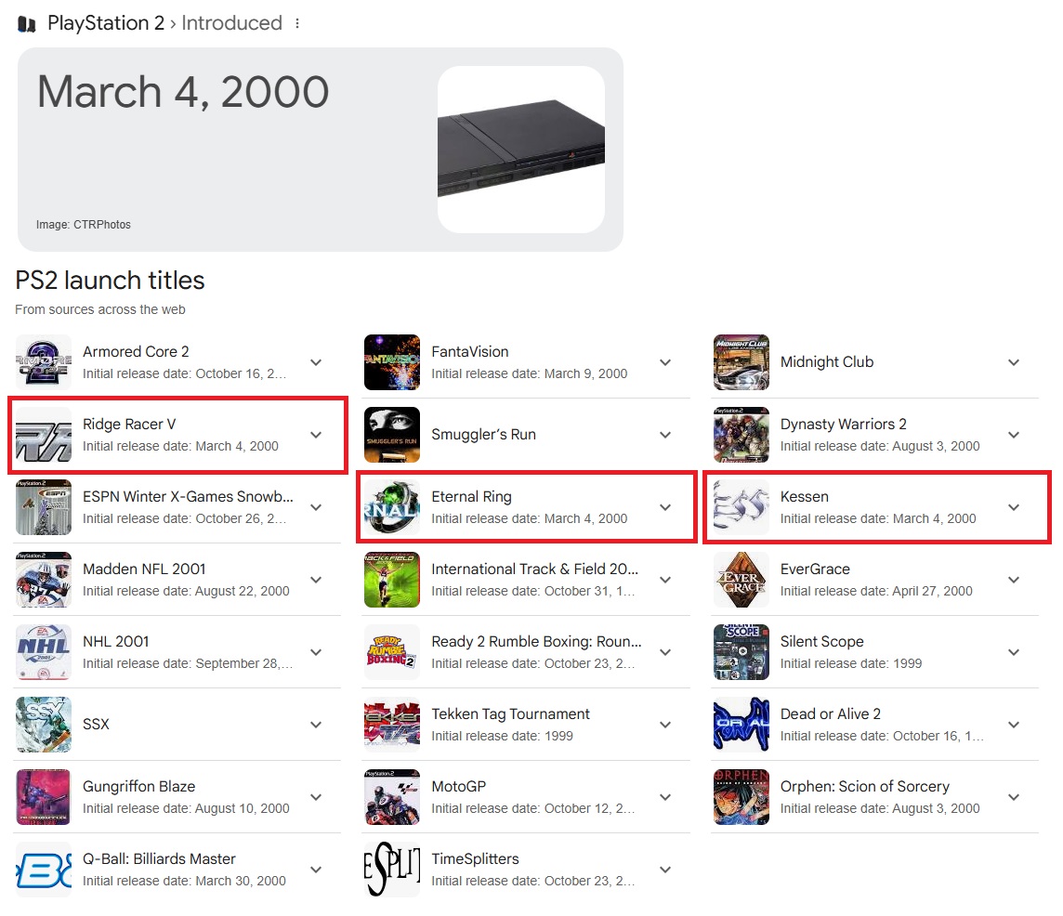Click the Kessen cover image

coord(741,507)
